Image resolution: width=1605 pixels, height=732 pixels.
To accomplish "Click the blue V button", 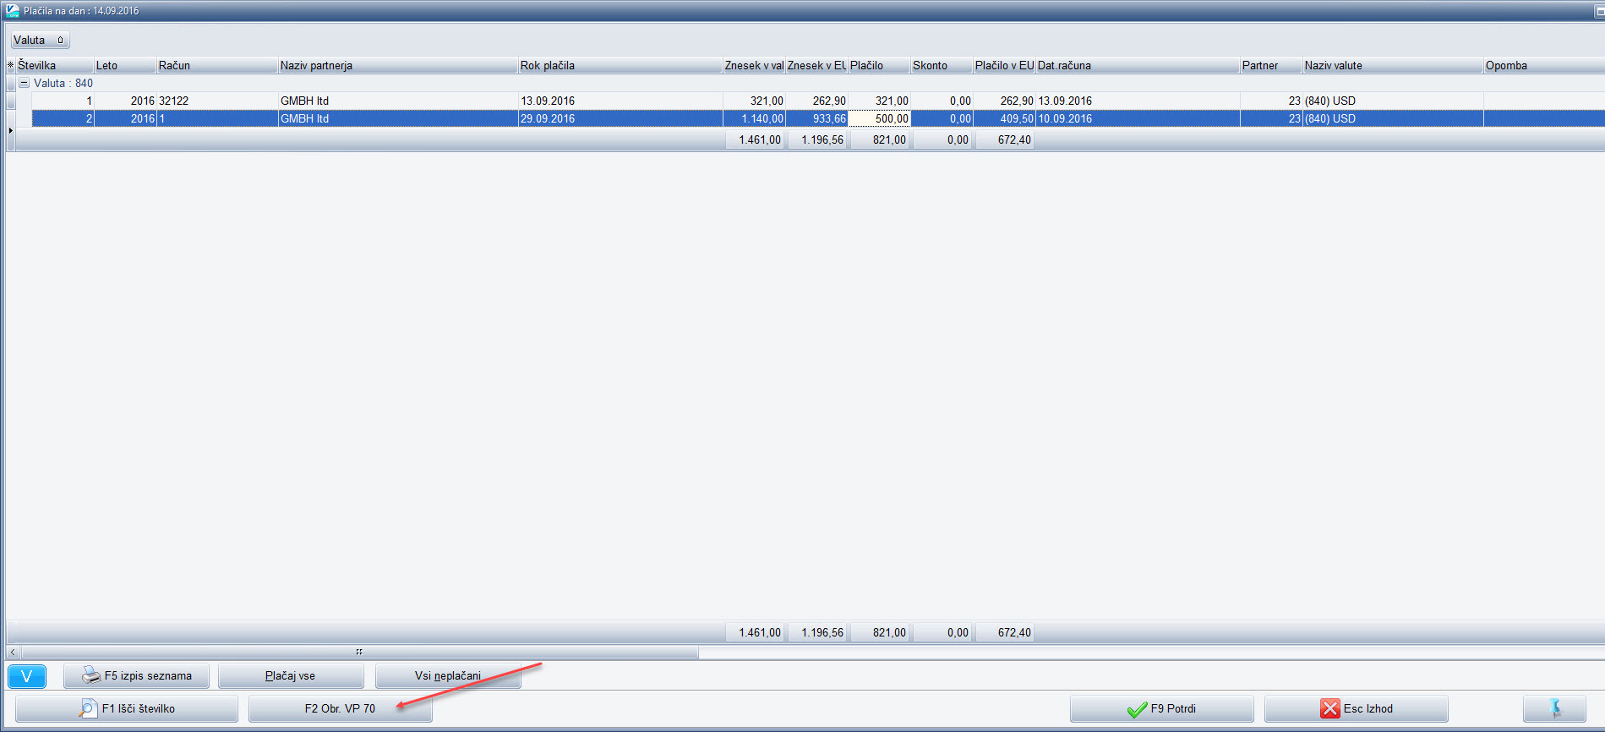I will (x=26, y=676).
